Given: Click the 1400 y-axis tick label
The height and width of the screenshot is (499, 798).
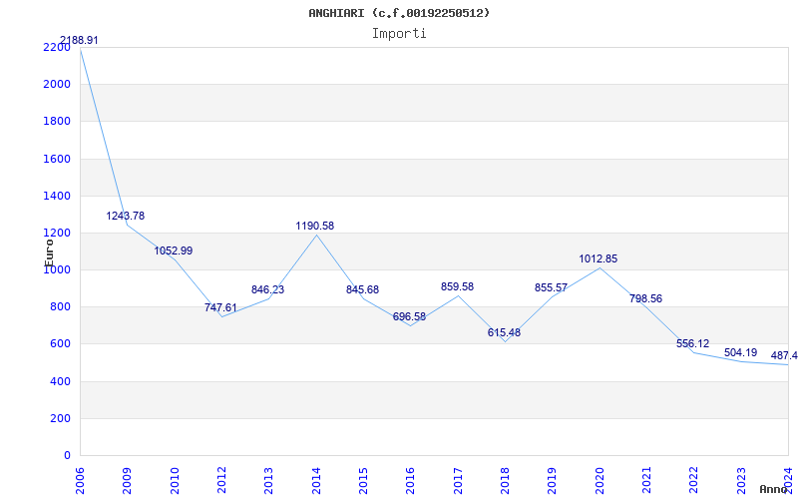Looking at the screenshot, I should 57,196.
